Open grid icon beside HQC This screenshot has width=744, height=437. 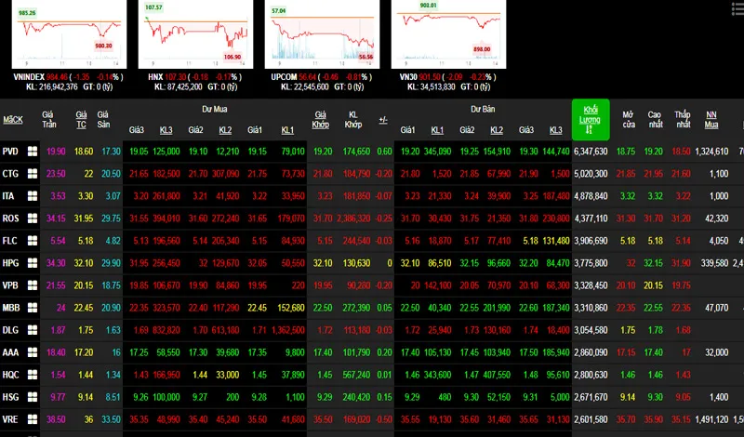tap(33, 375)
